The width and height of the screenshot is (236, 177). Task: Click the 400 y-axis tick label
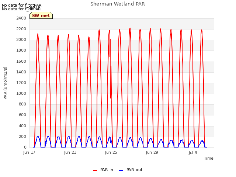tap(22, 126)
